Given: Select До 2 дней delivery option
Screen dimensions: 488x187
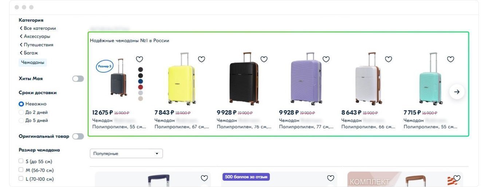Looking at the screenshot, I should pos(21,112).
